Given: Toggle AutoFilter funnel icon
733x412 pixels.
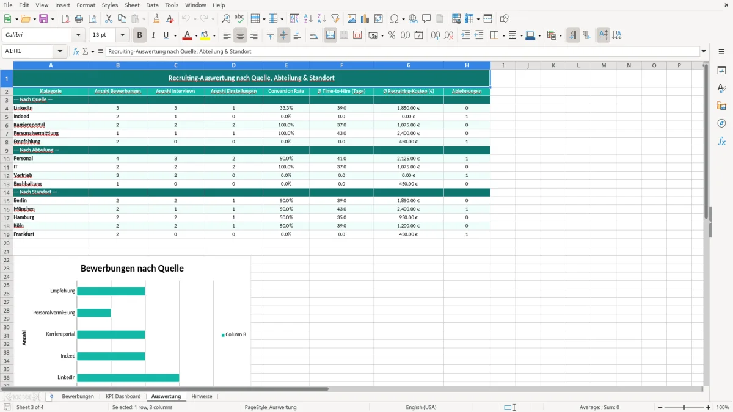Looking at the screenshot, I should tap(335, 19).
